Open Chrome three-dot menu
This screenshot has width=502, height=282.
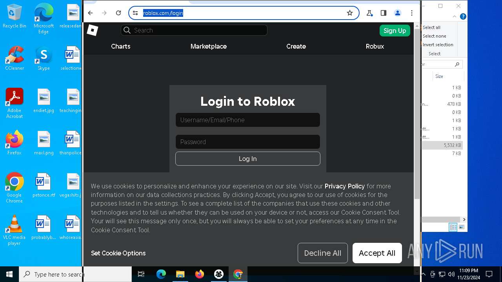click(x=412, y=13)
